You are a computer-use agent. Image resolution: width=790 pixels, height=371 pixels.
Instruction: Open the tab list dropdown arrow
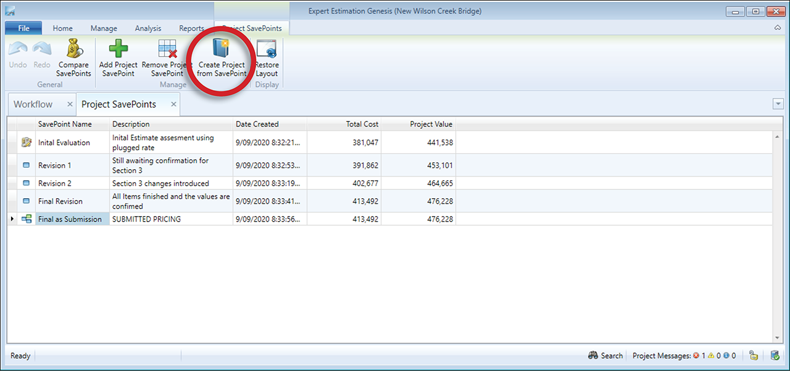click(x=778, y=104)
